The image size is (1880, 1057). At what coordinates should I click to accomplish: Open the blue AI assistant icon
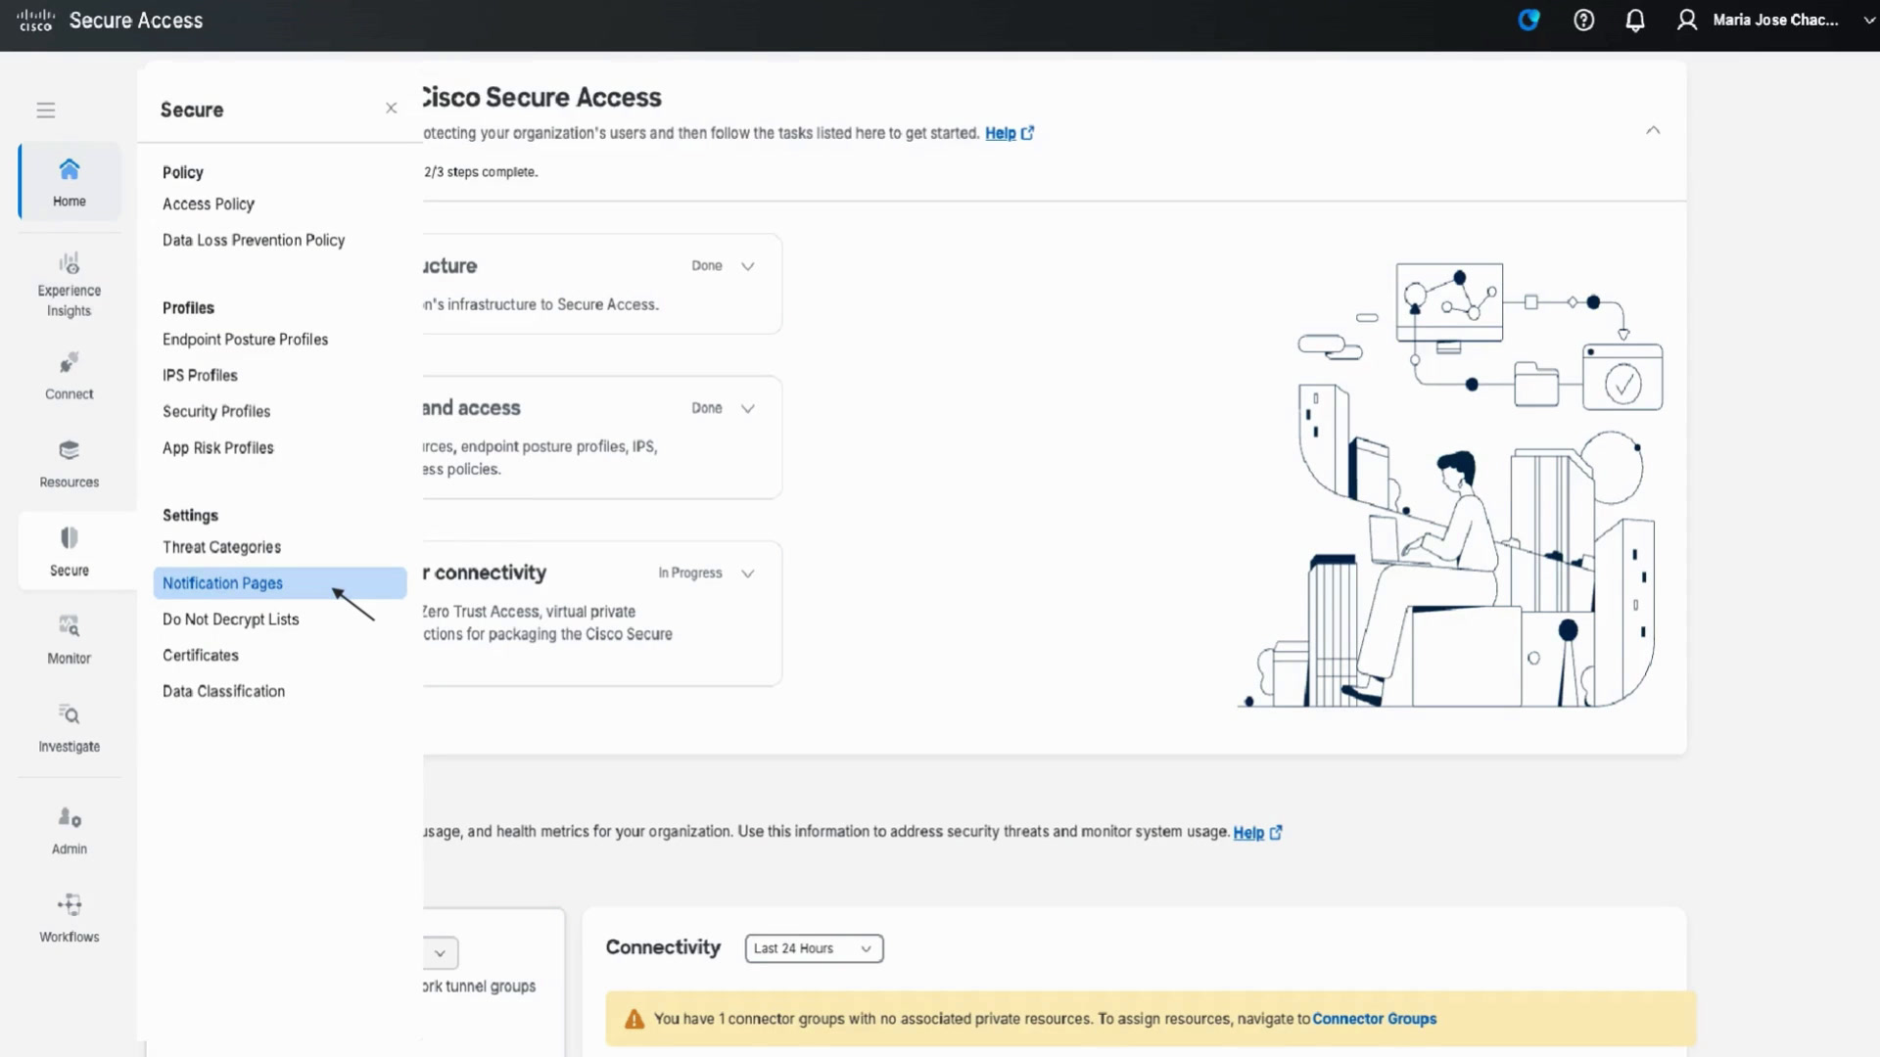click(x=1528, y=20)
